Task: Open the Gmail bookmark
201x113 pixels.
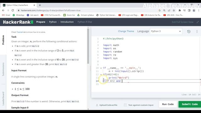Action: [6, 15]
